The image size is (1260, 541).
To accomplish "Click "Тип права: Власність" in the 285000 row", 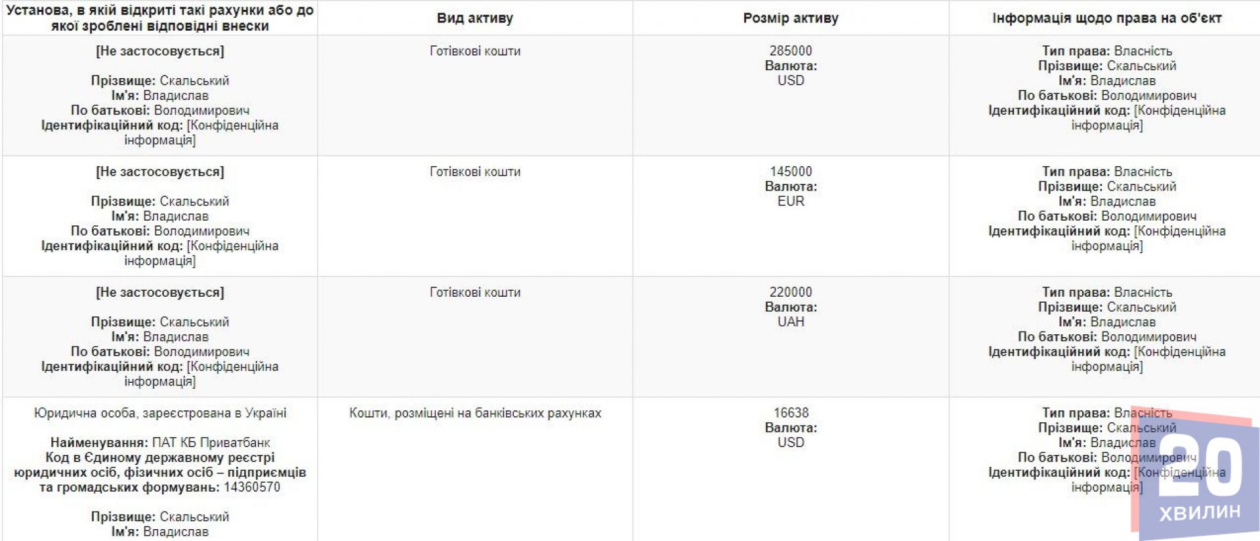I will pos(1106,51).
